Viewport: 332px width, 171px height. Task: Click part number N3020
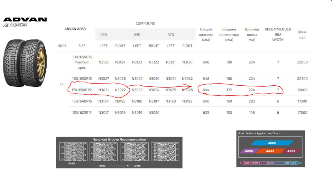(x=154, y=113)
